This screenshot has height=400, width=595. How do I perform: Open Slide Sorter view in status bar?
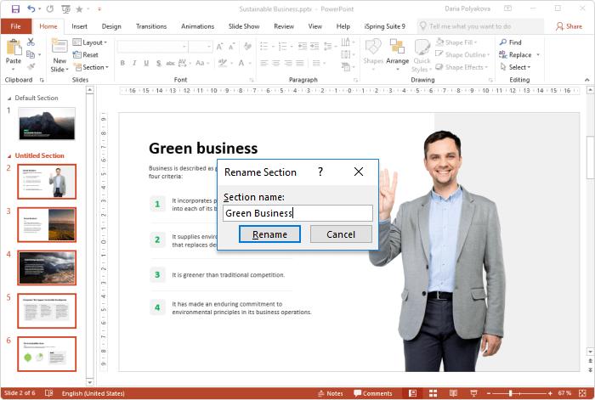tap(432, 393)
